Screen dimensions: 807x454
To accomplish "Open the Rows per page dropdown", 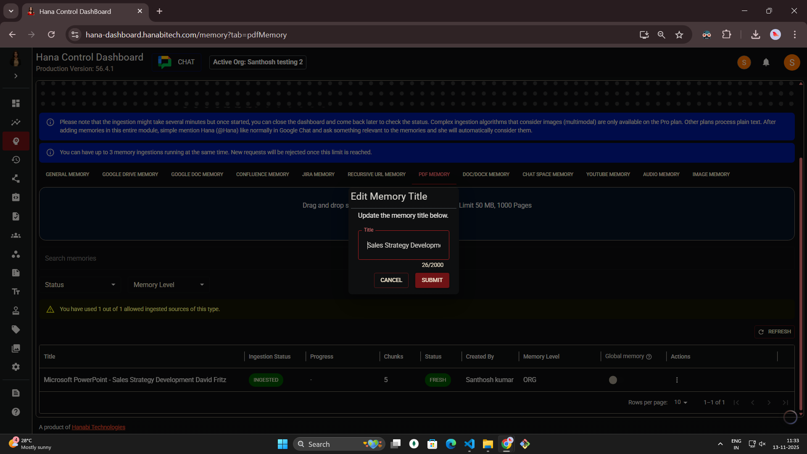I will [680, 402].
